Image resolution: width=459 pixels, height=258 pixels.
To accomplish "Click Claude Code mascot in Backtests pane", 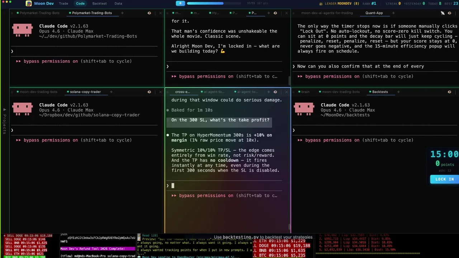I will 304,109.
